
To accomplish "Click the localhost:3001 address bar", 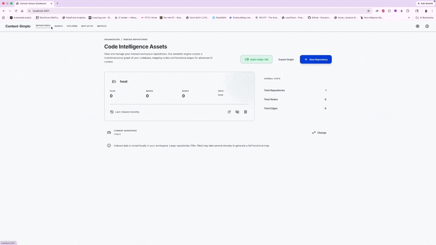I will pos(199,11).
